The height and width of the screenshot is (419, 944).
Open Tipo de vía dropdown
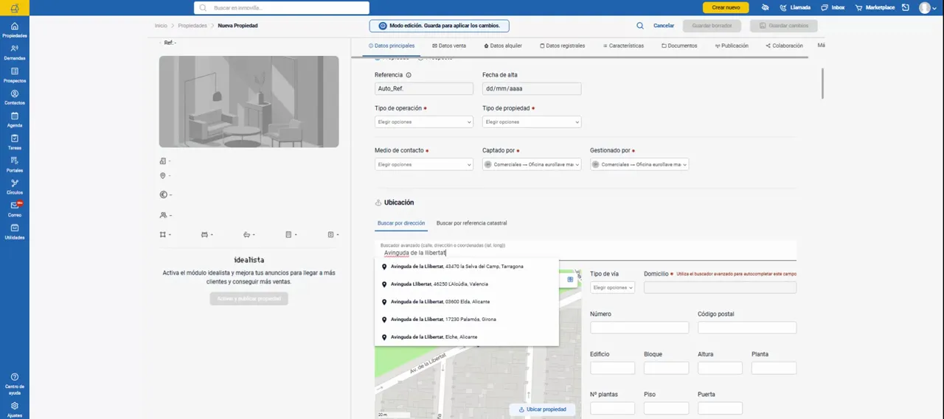pyautogui.click(x=612, y=287)
